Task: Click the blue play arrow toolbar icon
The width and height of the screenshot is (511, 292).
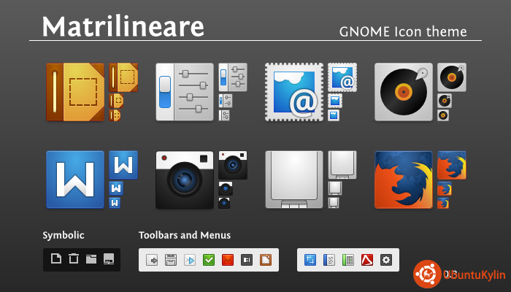Action: pyautogui.click(x=190, y=259)
